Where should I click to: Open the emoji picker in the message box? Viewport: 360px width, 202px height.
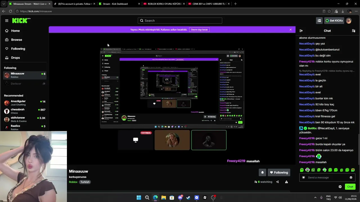[351, 177]
